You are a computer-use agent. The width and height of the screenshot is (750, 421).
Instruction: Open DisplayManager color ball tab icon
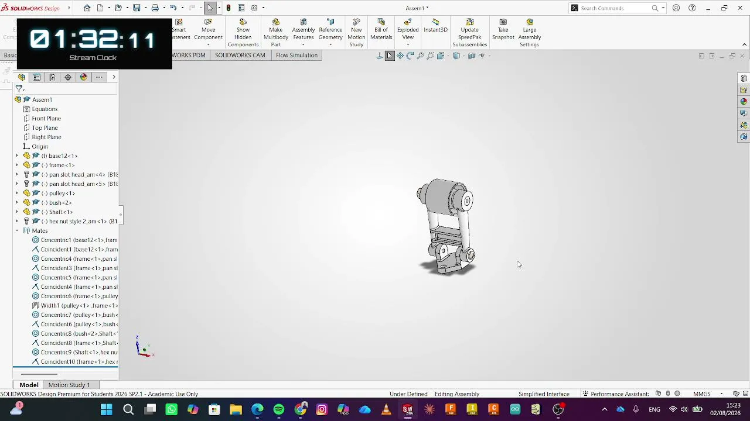[84, 77]
